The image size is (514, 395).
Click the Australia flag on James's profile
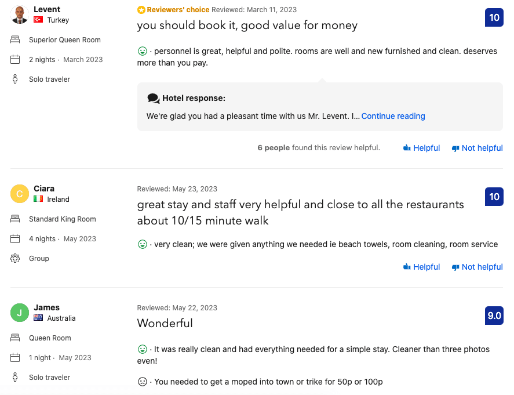pyautogui.click(x=38, y=318)
